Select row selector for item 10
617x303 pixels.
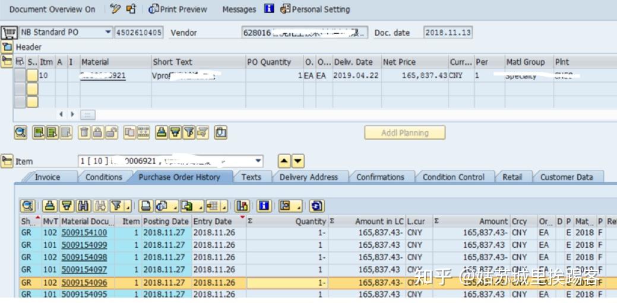(20, 75)
